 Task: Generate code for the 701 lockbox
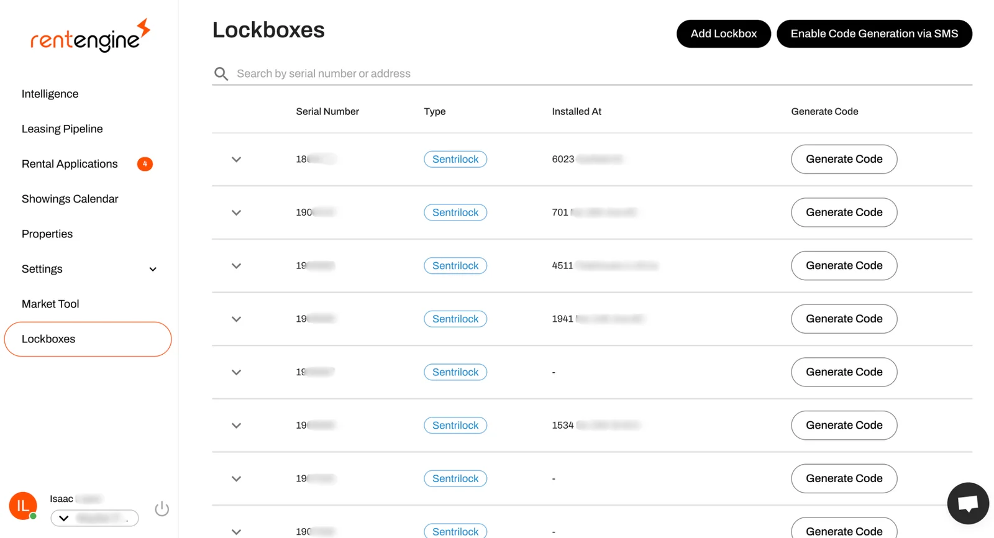(844, 212)
